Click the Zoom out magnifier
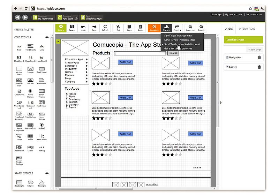 [190, 28]
